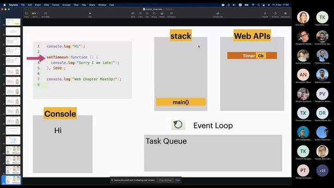Click the Collaborate toolbar icon
The width and height of the screenshot is (334, 188).
coord(218,15)
